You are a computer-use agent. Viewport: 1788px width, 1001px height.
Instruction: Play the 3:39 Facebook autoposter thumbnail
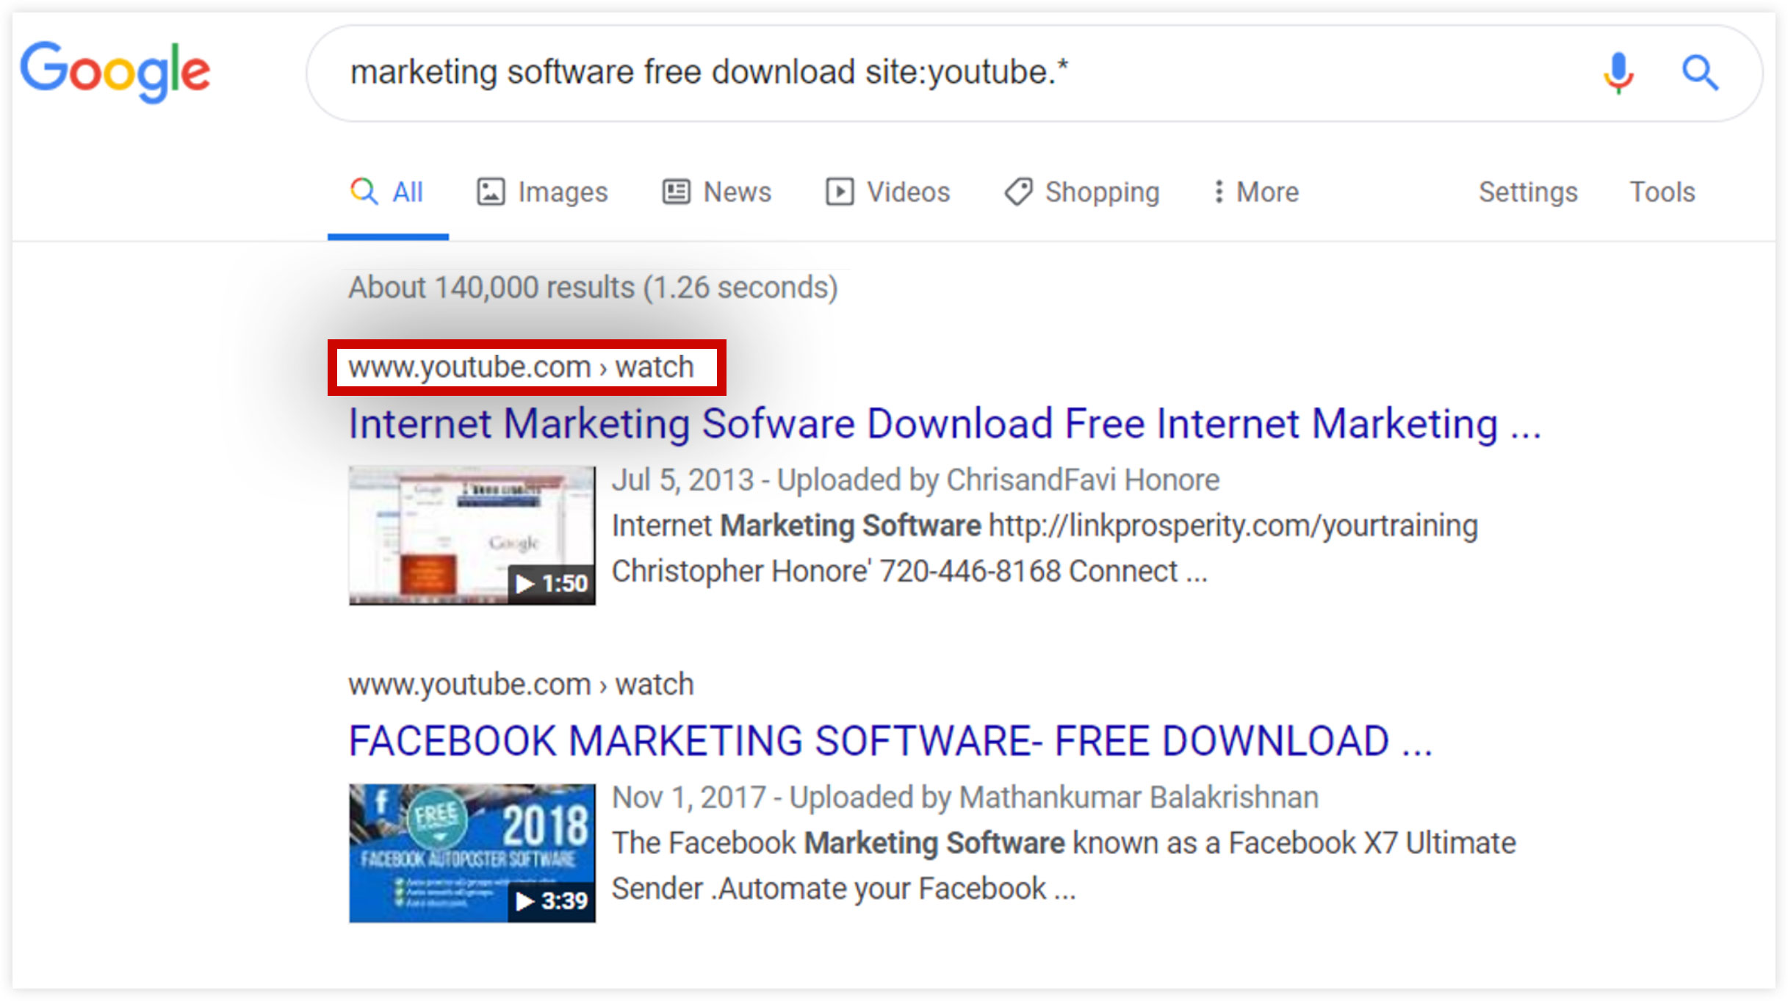click(472, 853)
